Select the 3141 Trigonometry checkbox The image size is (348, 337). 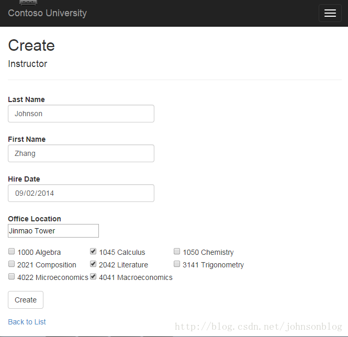click(x=177, y=264)
